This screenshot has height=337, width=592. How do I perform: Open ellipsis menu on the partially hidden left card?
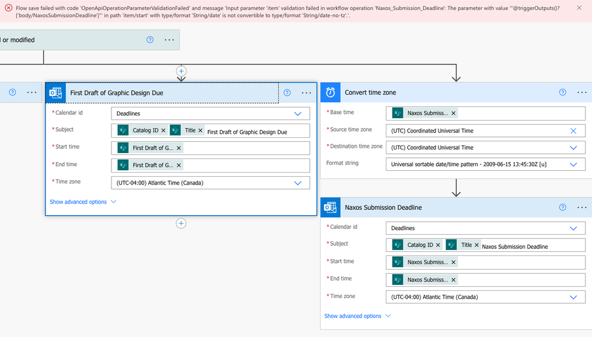point(32,92)
